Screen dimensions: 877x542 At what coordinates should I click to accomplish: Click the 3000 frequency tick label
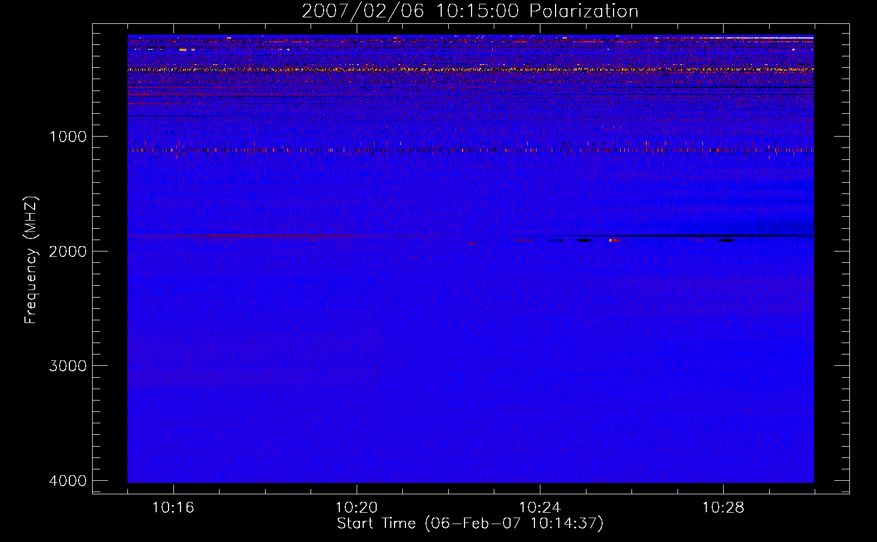coord(68,366)
